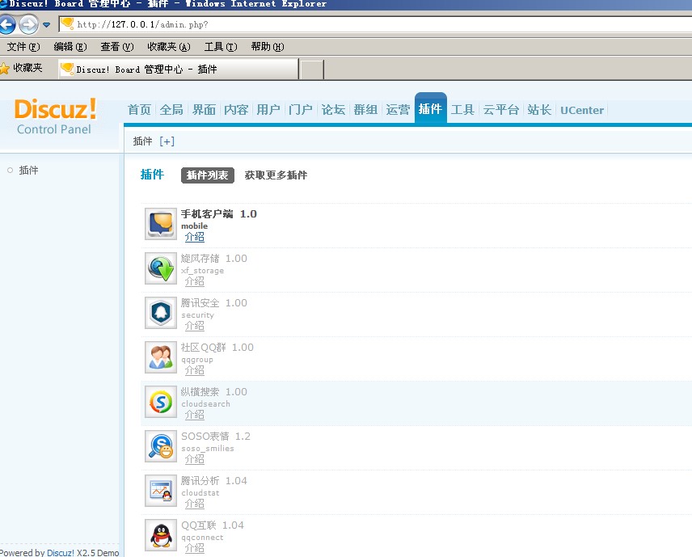Open the 收藏夹(A) menu

pyautogui.click(x=169, y=47)
